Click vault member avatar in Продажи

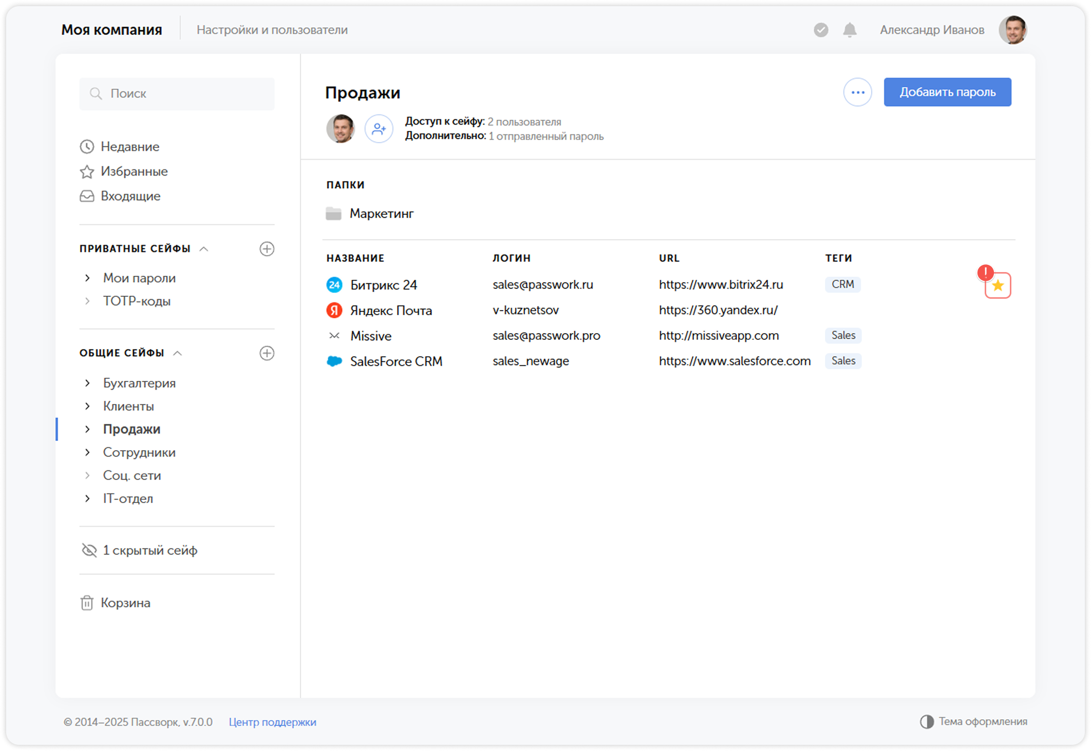(341, 129)
